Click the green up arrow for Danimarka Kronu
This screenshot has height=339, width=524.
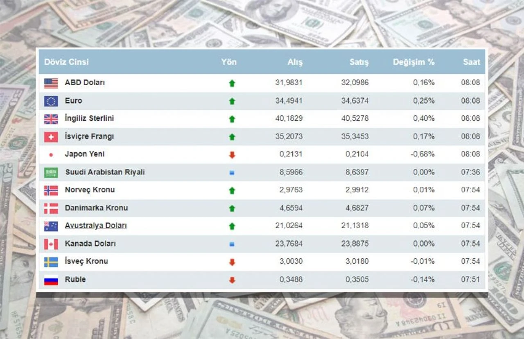[232, 208]
